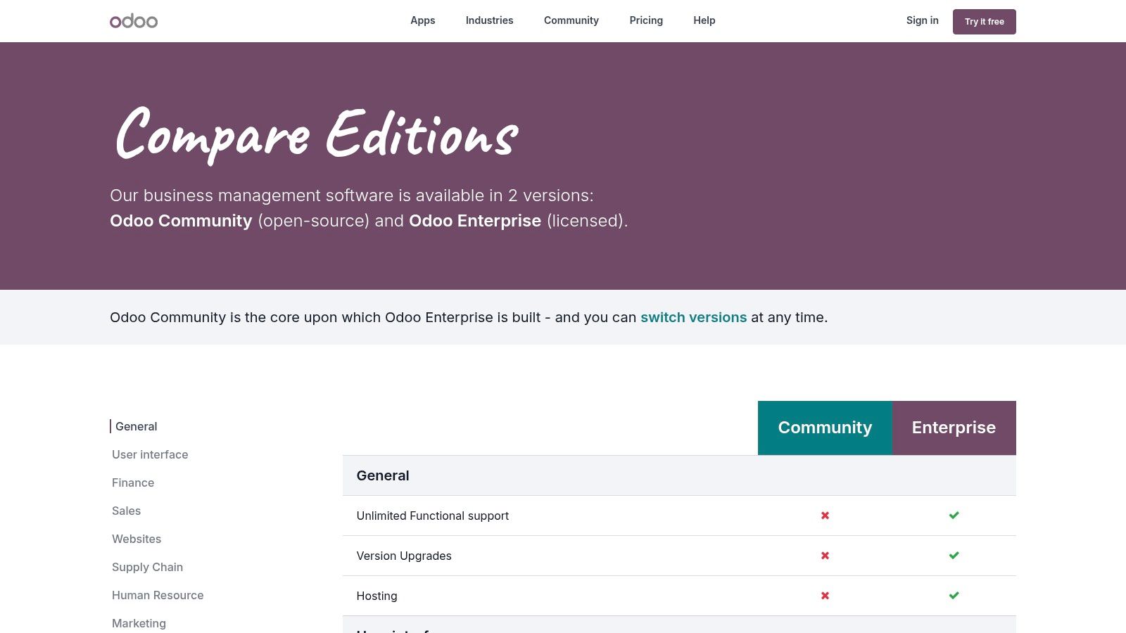Click the red cross beside Hosting
The image size is (1126, 633).
click(824, 595)
